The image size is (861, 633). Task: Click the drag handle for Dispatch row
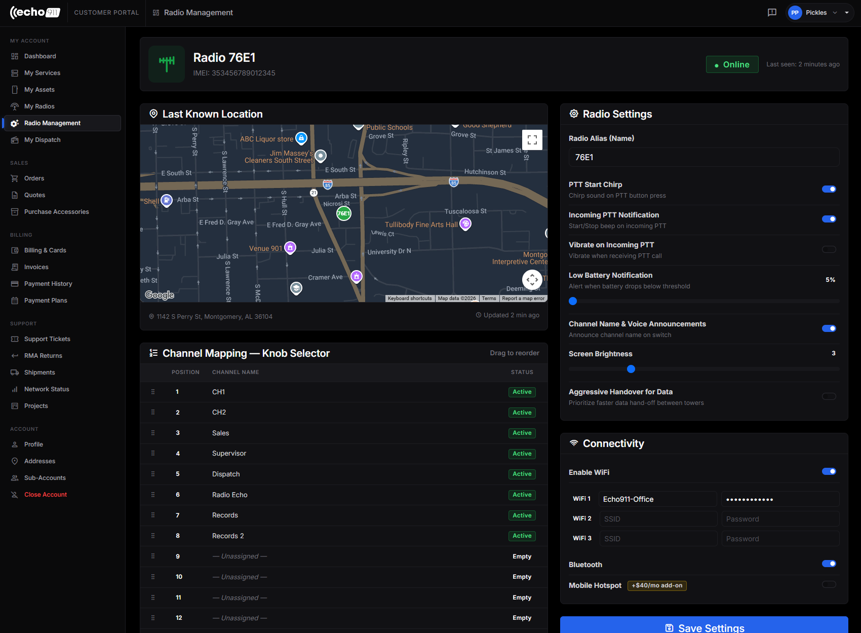pyautogui.click(x=153, y=474)
